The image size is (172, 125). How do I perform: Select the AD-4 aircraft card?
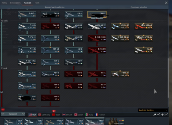pos(74,62)
